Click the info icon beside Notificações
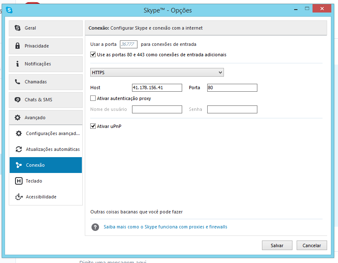 click(x=18, y=64)
